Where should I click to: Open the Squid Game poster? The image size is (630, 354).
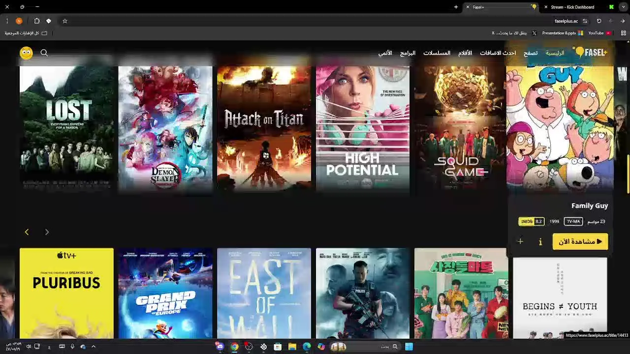[x=461, y=128]
